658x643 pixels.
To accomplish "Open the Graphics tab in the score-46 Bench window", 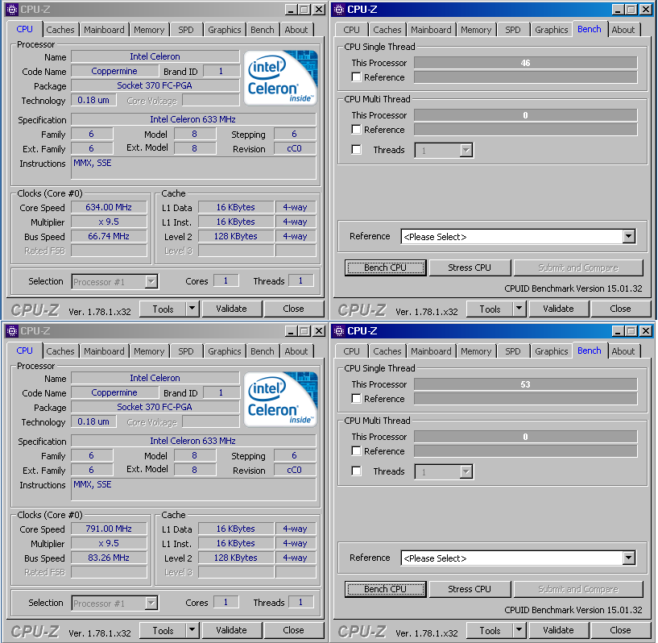I will pyautogui.click(x=552, y=30).
